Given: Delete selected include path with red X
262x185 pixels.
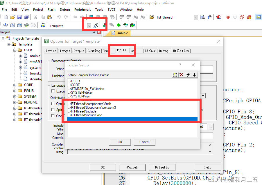Looking at the screenshot, I should tap(182, 75).
